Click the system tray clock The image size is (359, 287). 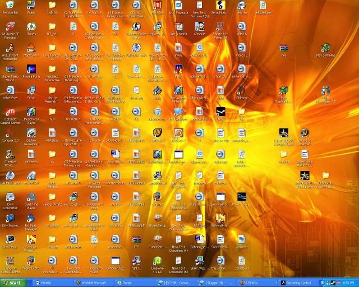point(348,283)
